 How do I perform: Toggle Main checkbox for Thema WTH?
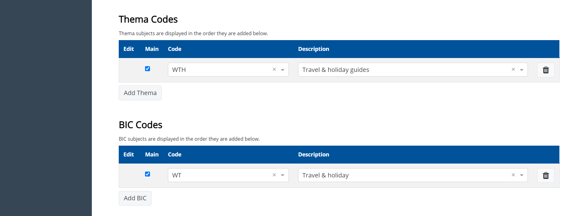pyautogui.click(x=148, y=69)
